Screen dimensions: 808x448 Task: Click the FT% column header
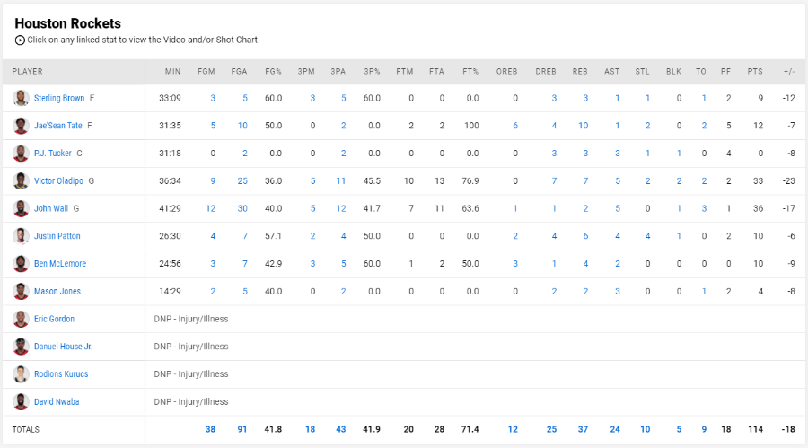click(470, 72)
